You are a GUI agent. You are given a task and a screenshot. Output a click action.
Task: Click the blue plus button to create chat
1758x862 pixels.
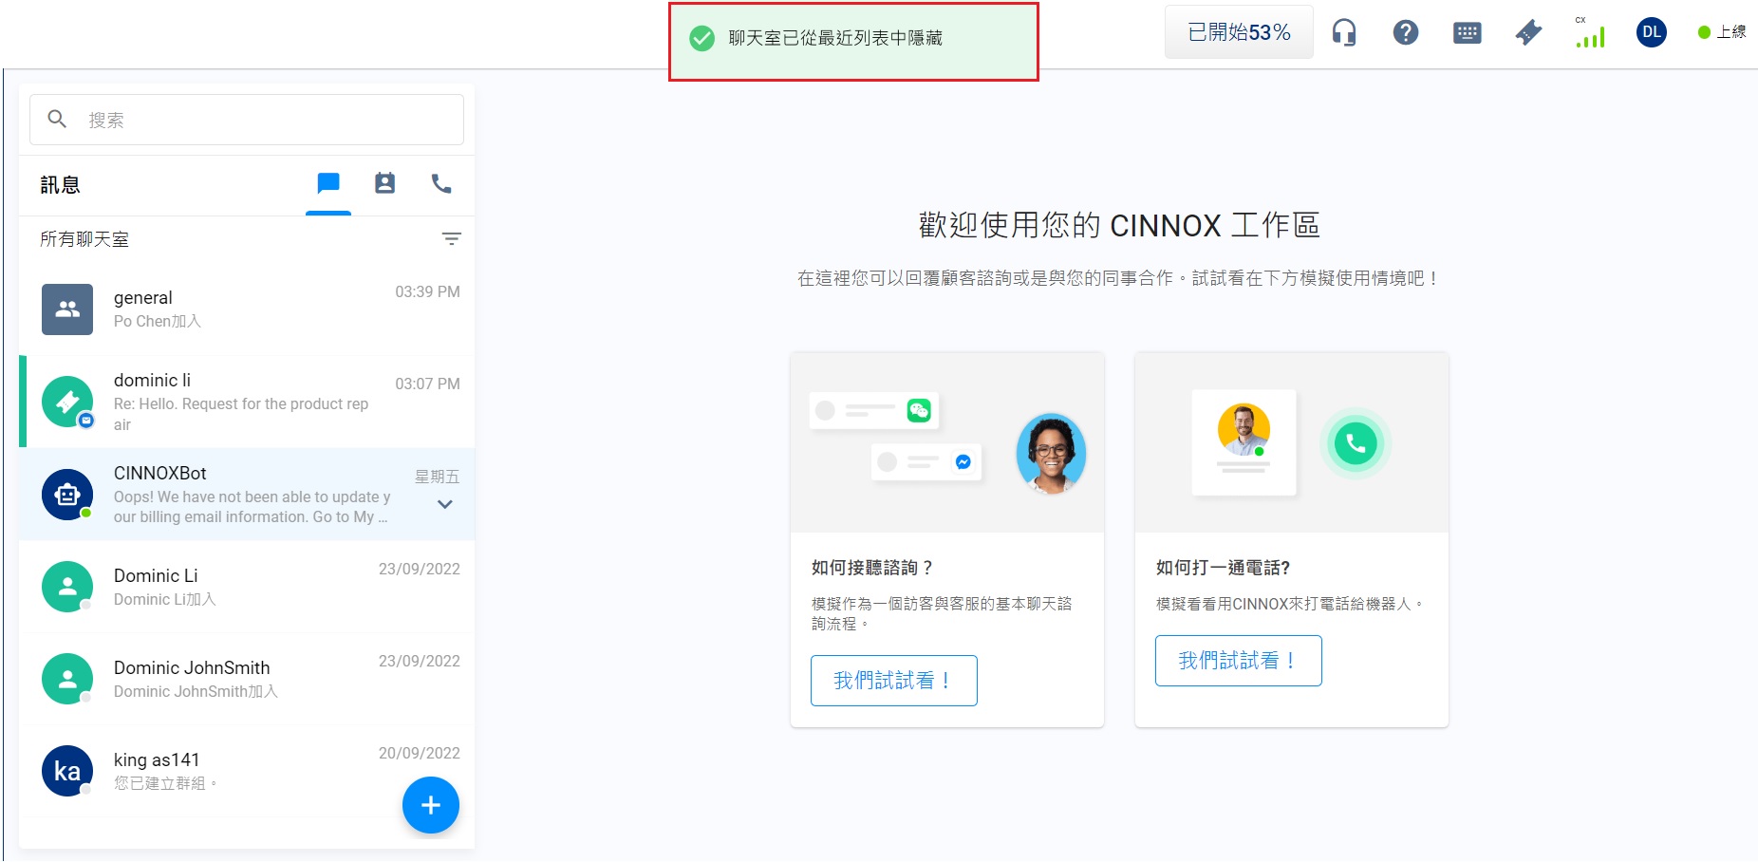430,804
